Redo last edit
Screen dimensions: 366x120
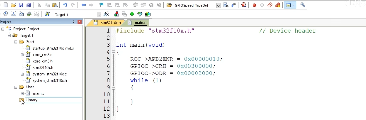(73, 5)
